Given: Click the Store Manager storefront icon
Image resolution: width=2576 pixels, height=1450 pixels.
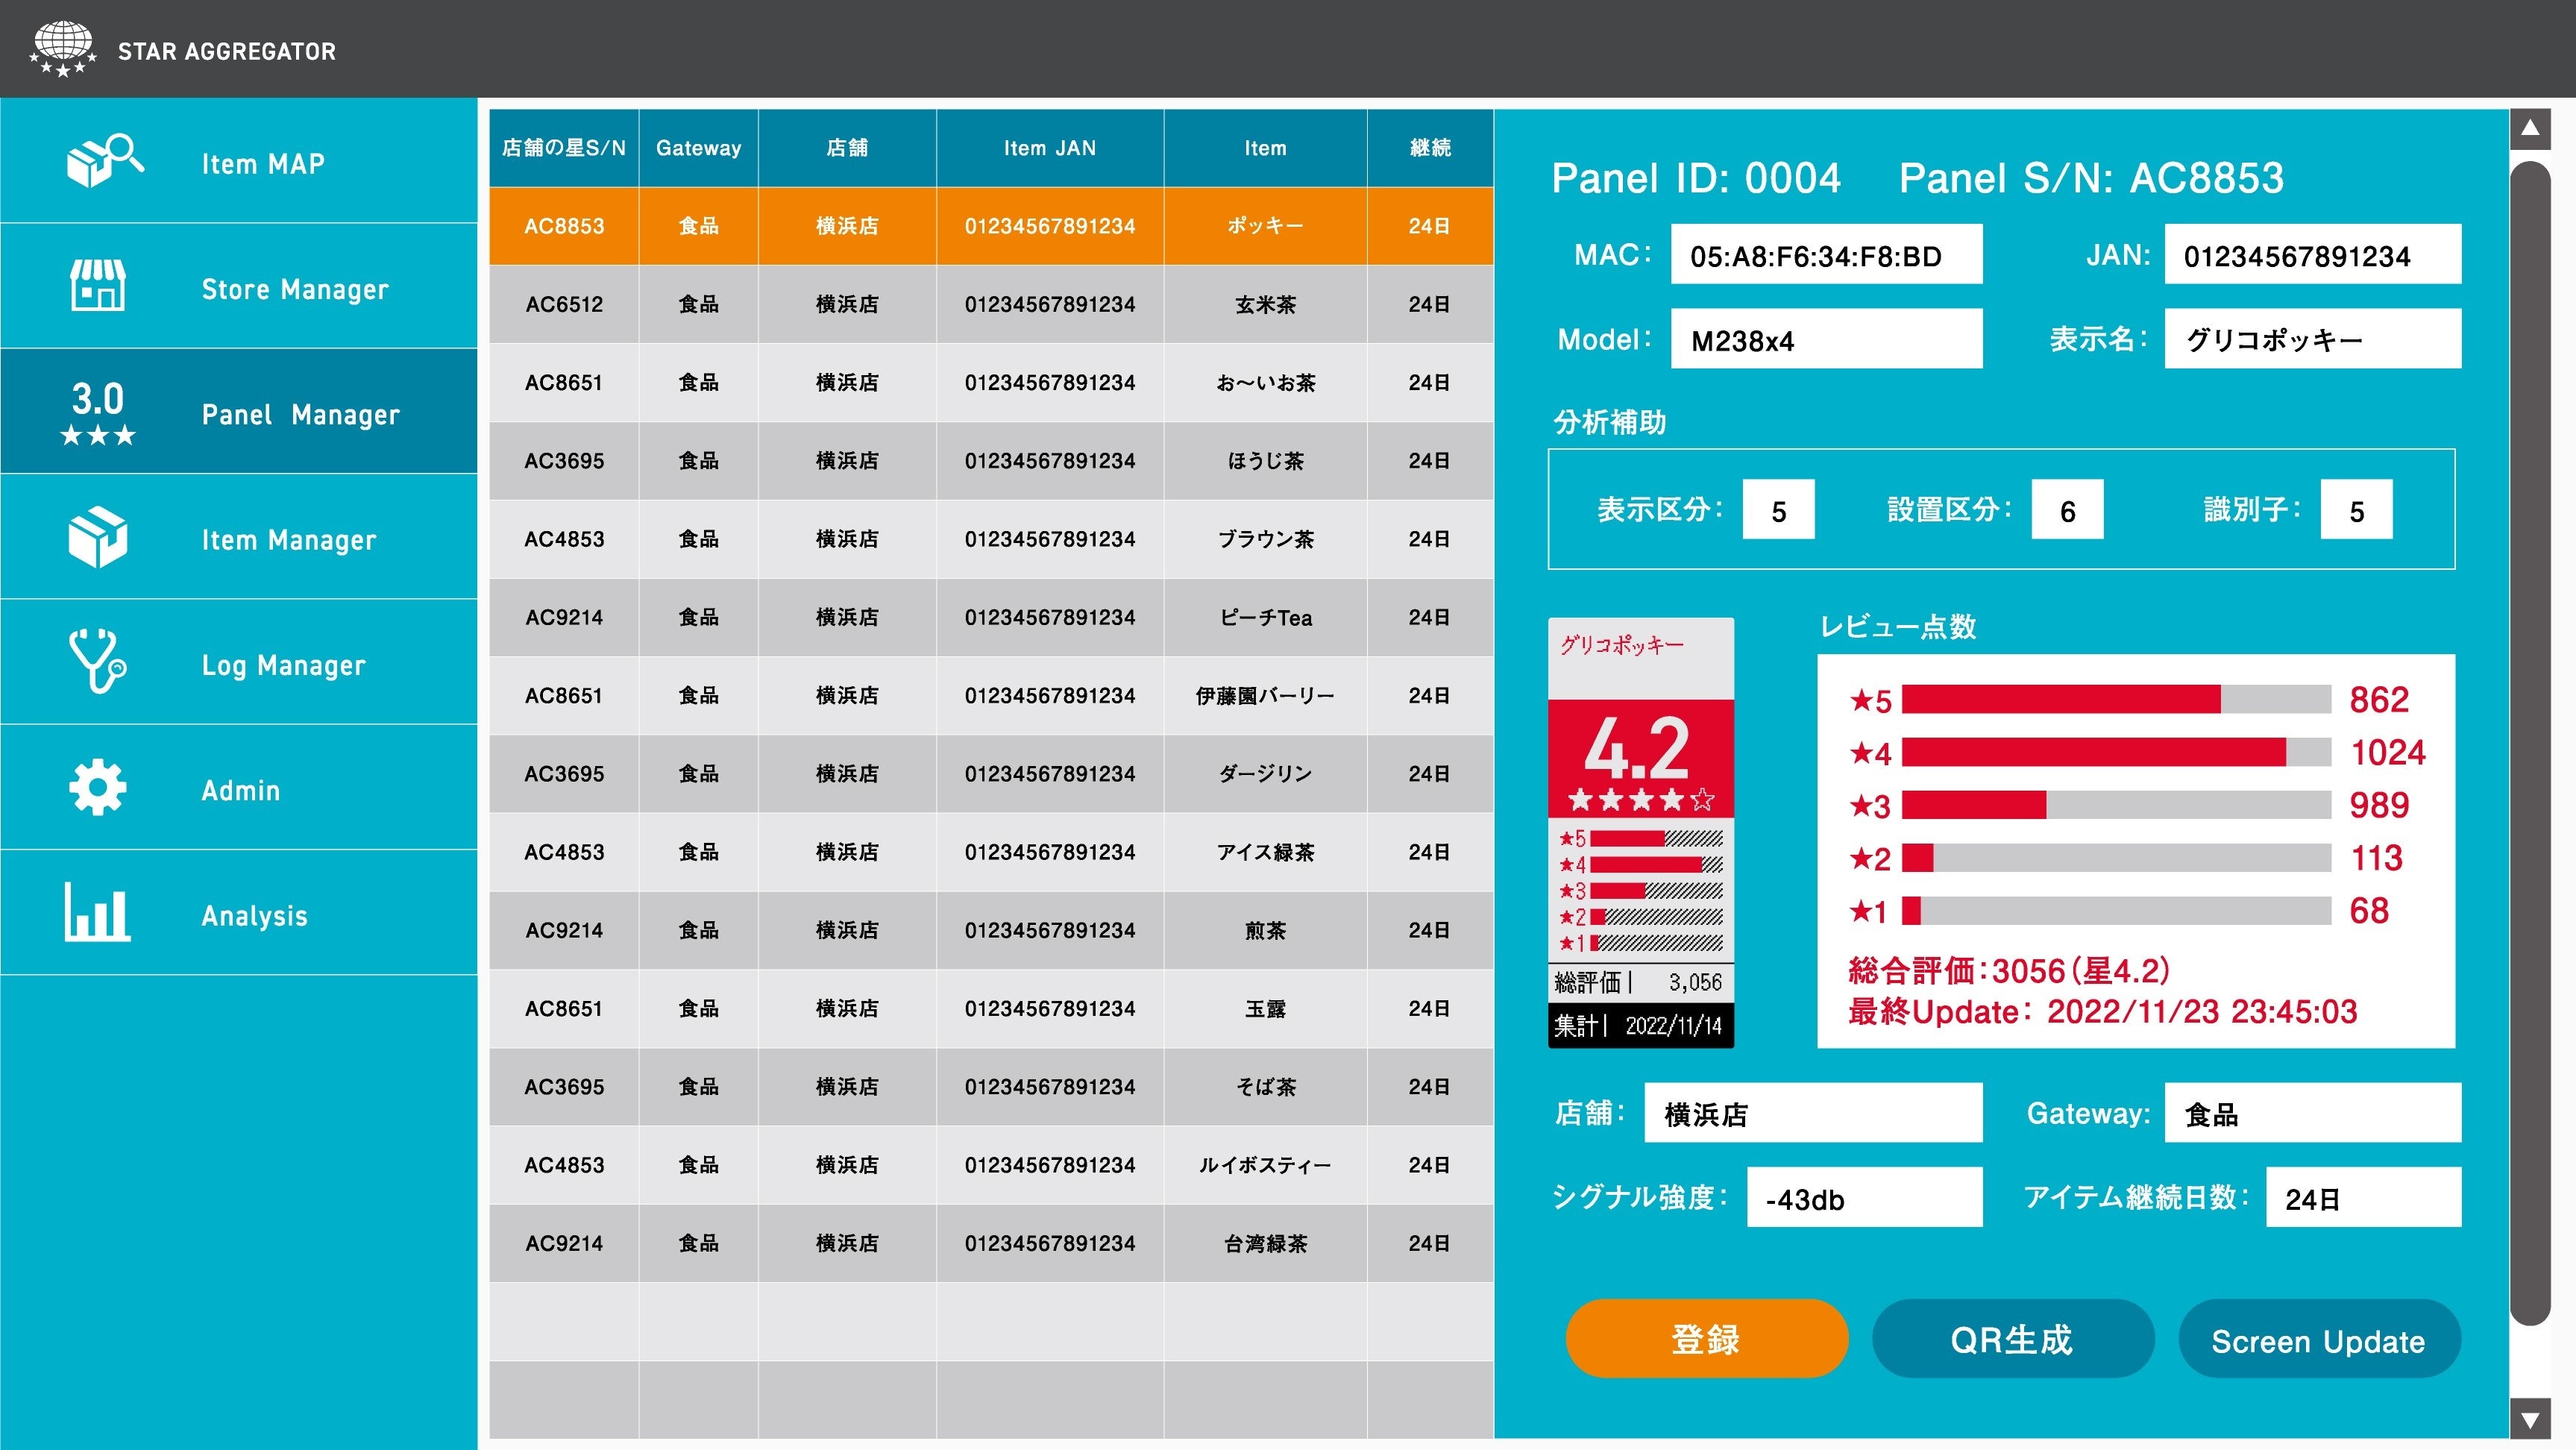Looking at the screenshot, I should click(x=98, y=286).
